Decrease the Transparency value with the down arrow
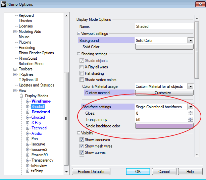This screenshot has width=206, height=180. tap(190, 121)
